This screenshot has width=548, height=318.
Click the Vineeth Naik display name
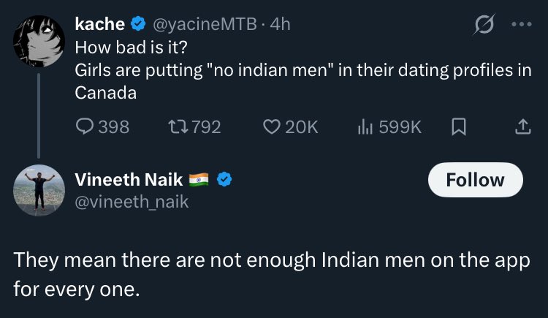pos(128,180)
